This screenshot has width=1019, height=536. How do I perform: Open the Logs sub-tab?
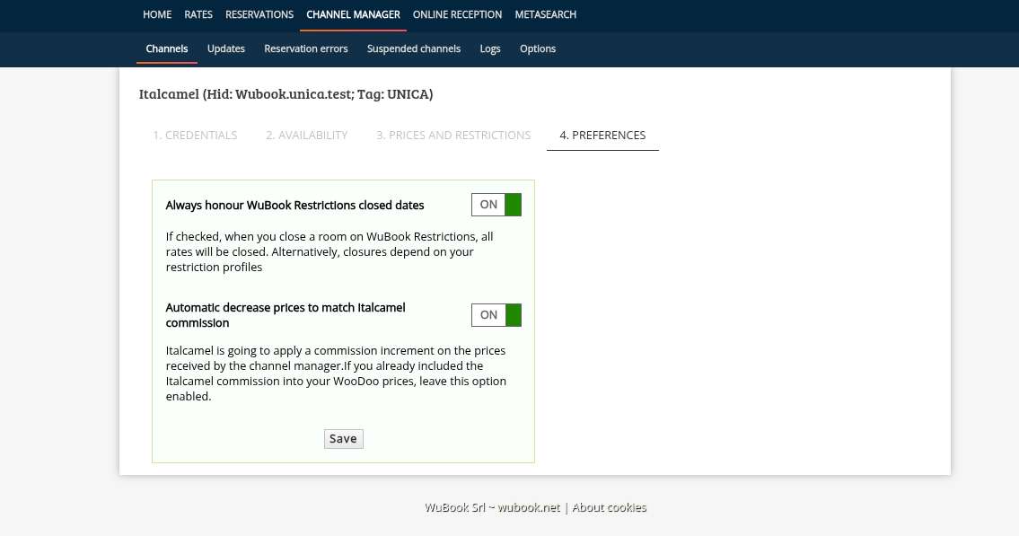pyautogui.click(x=490, y=48)
